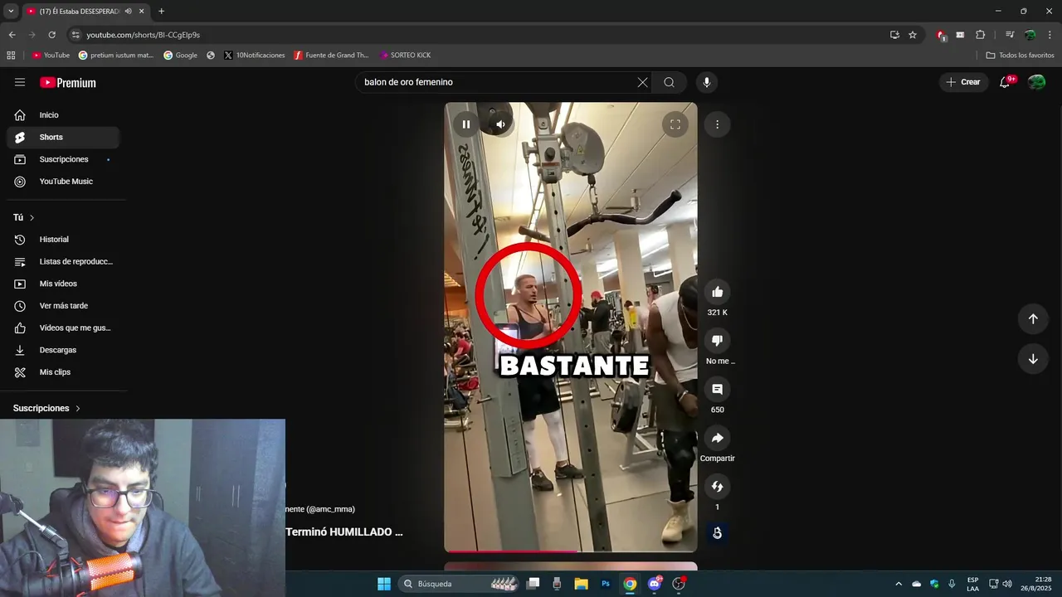
Task: Open Descargas
Action: tap(63, 350)
